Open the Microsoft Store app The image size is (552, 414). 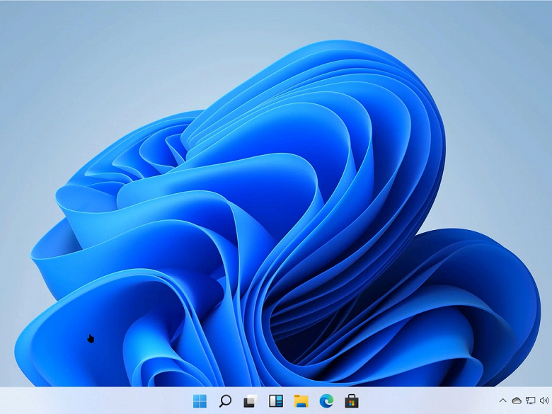(352, 401)
